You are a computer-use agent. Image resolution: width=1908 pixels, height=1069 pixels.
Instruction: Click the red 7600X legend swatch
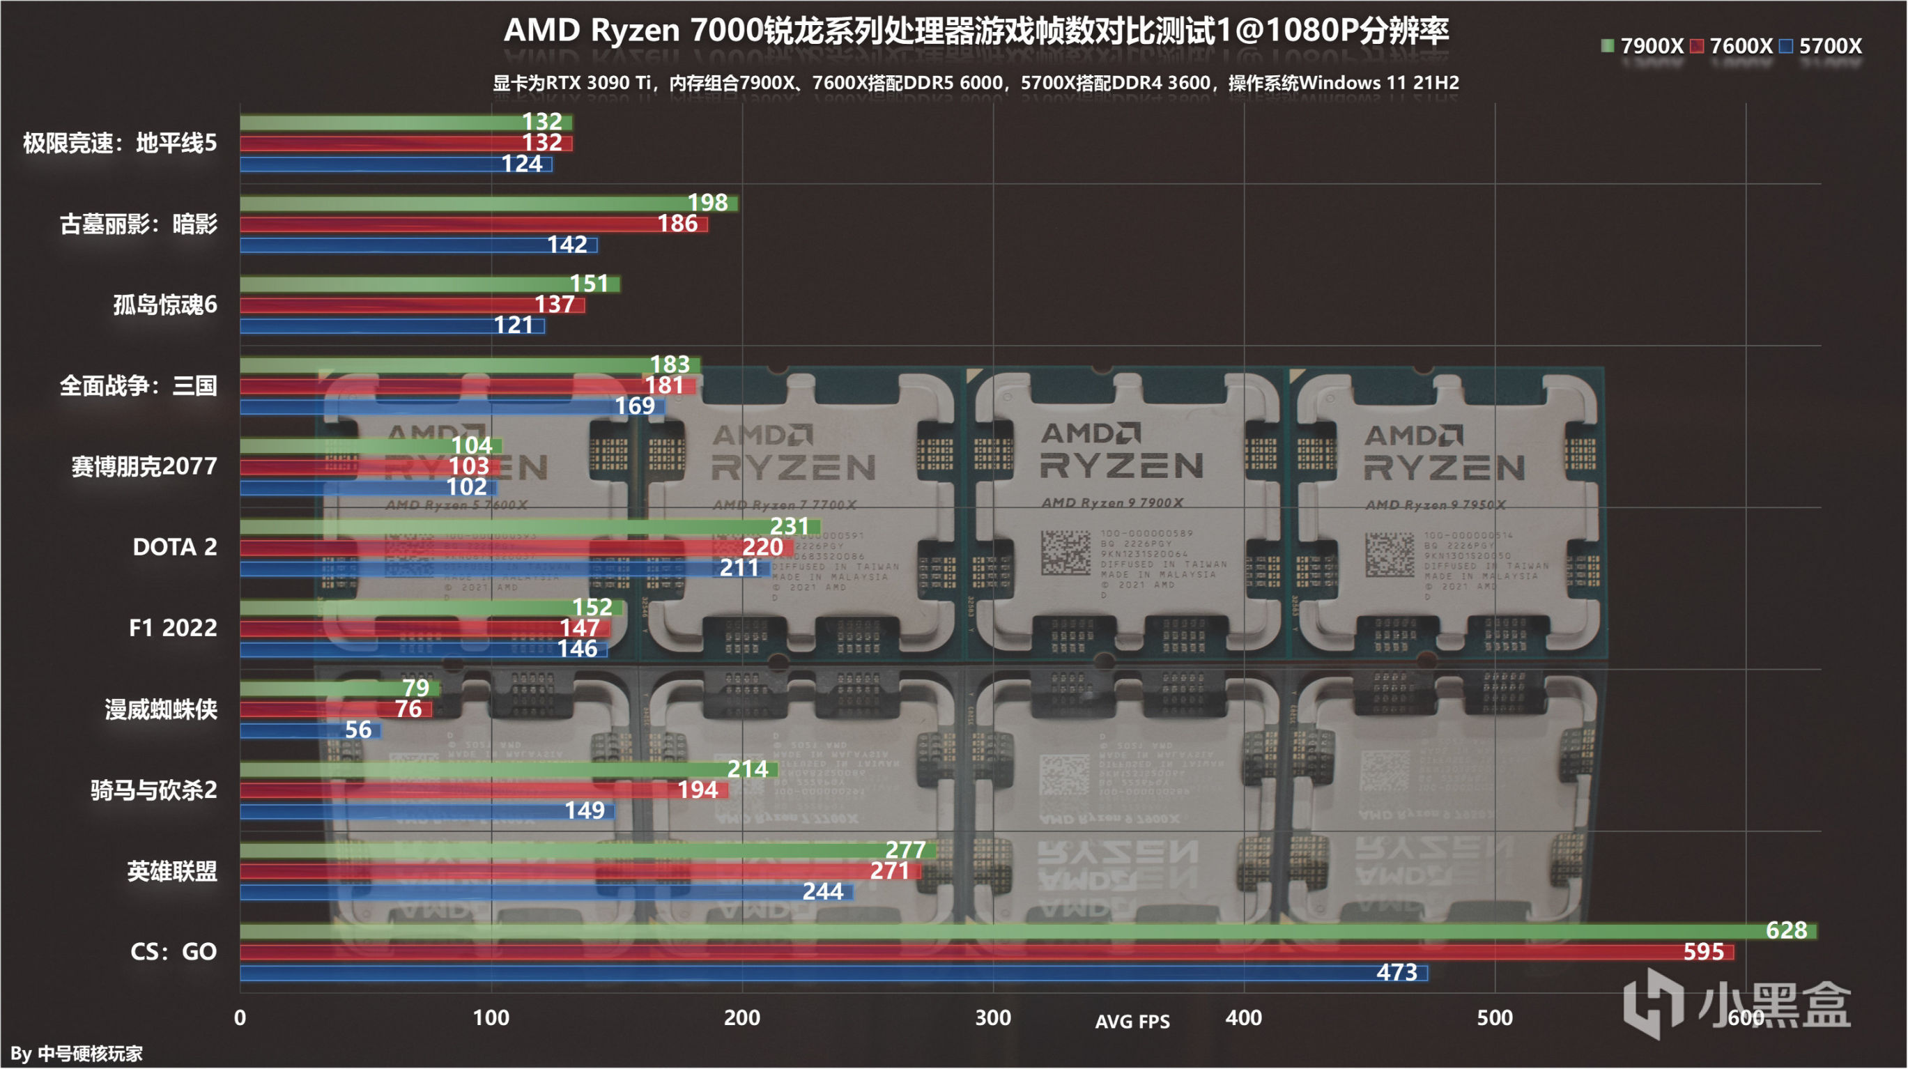(1697, 46)
